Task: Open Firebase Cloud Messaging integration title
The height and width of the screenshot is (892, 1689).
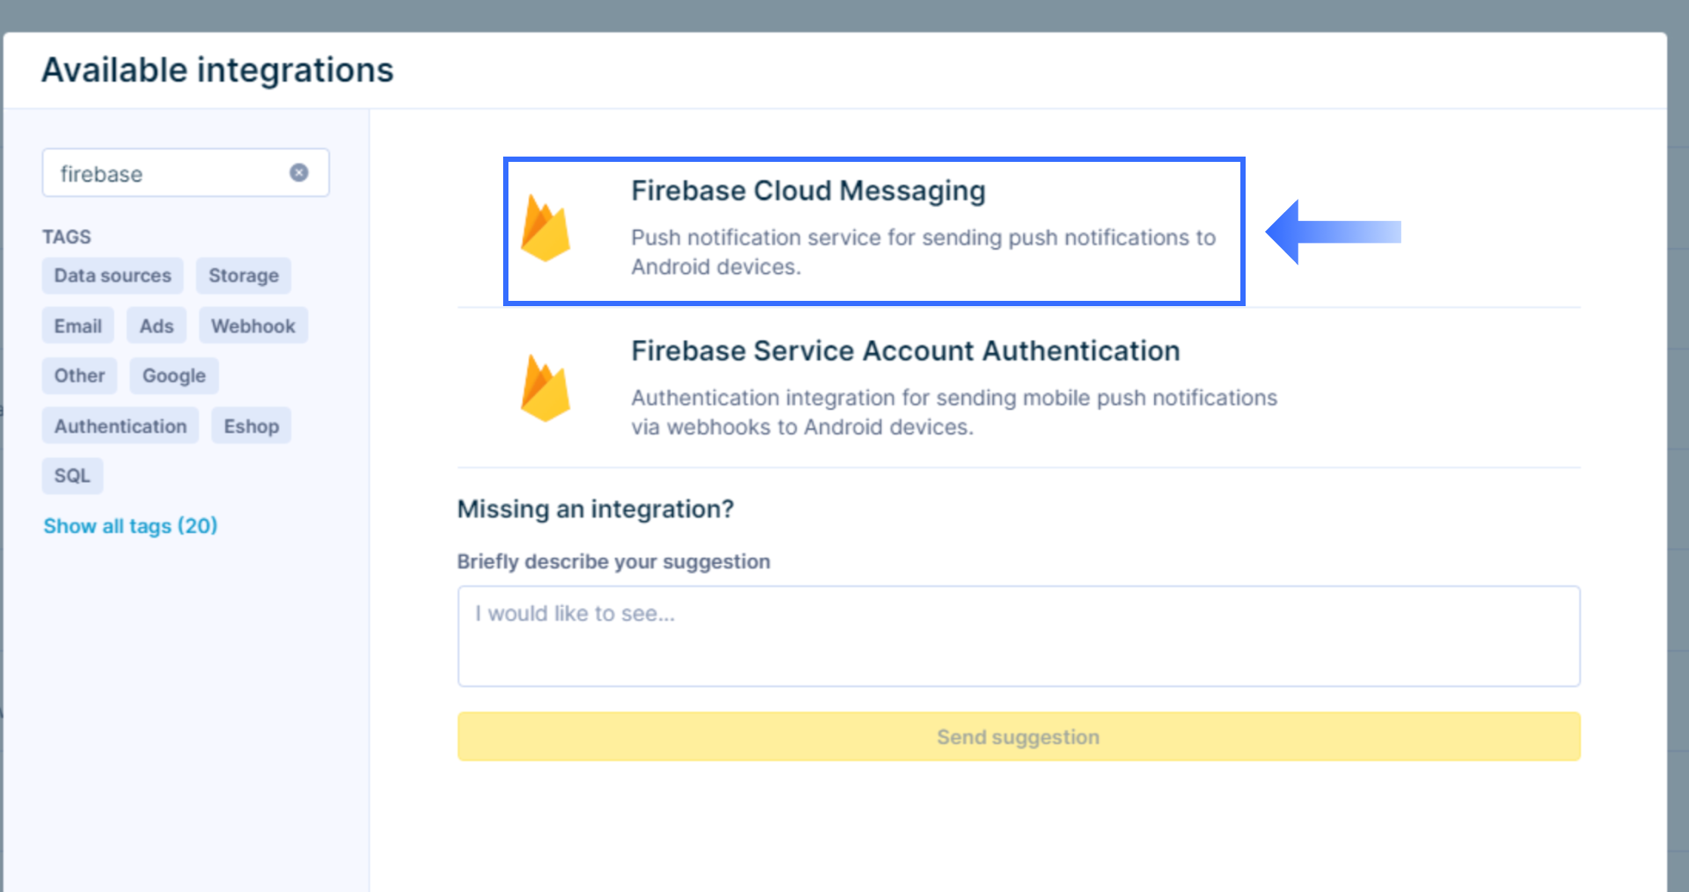Action: (808, 191)
